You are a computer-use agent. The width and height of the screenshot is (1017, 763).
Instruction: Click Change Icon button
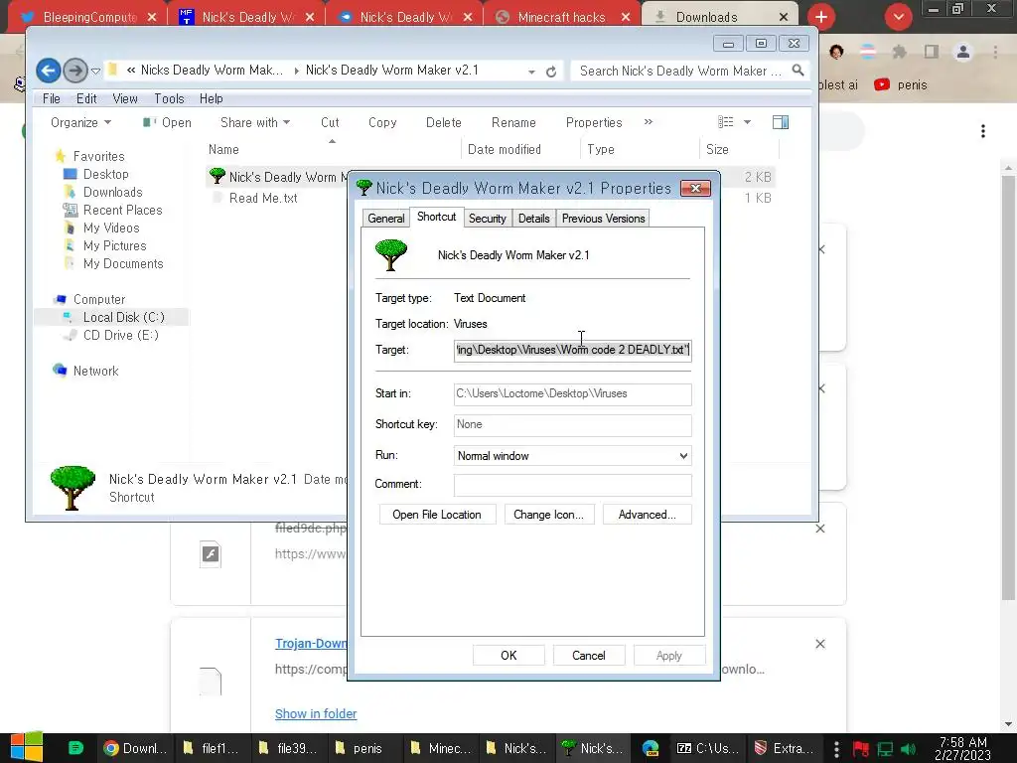point(548,515)
